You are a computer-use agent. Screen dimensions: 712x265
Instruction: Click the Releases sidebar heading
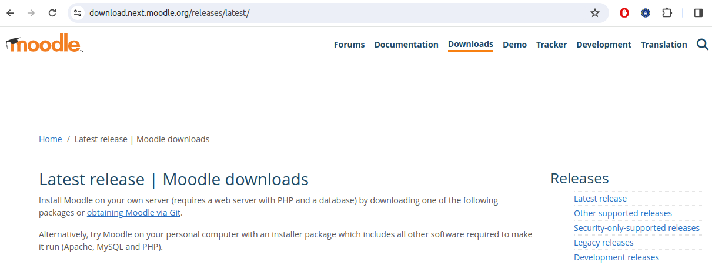(580, 179)
